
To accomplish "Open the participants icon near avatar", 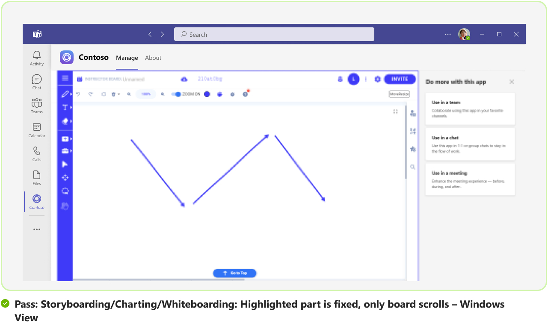I will click(341, 79).
